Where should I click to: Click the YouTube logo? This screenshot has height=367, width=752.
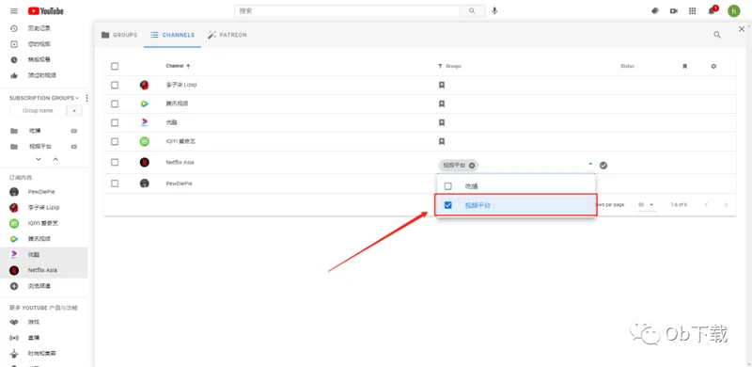(45, 11)
